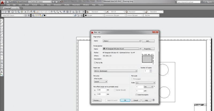Click the New drawing icon in Standard toolbar
This screenshot has height=111, width=214.
coord(3,12)
